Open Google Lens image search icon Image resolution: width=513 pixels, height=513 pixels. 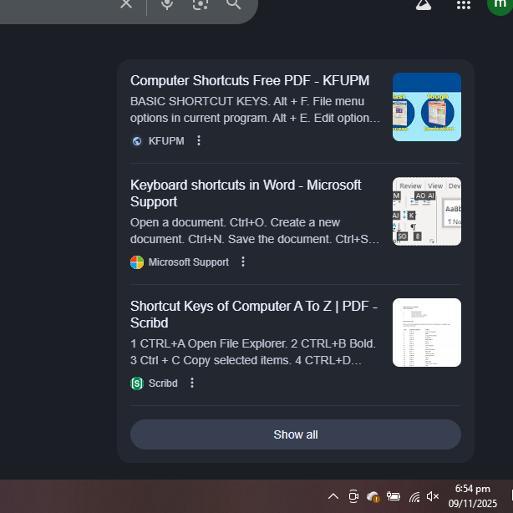point(201,3)
